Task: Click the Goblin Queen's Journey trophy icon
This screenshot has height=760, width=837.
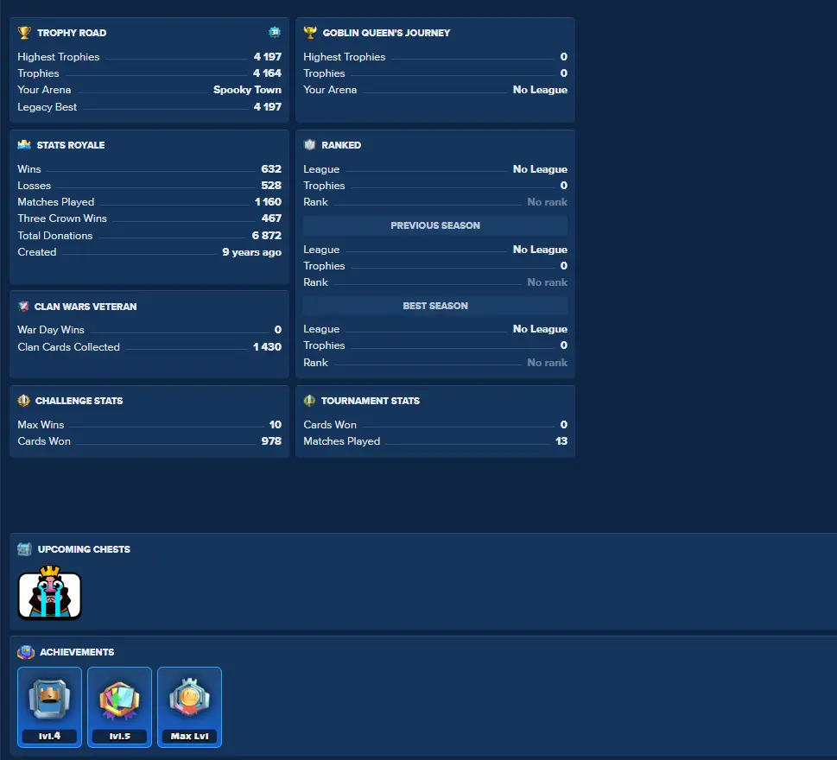Action: pos(310,33)
